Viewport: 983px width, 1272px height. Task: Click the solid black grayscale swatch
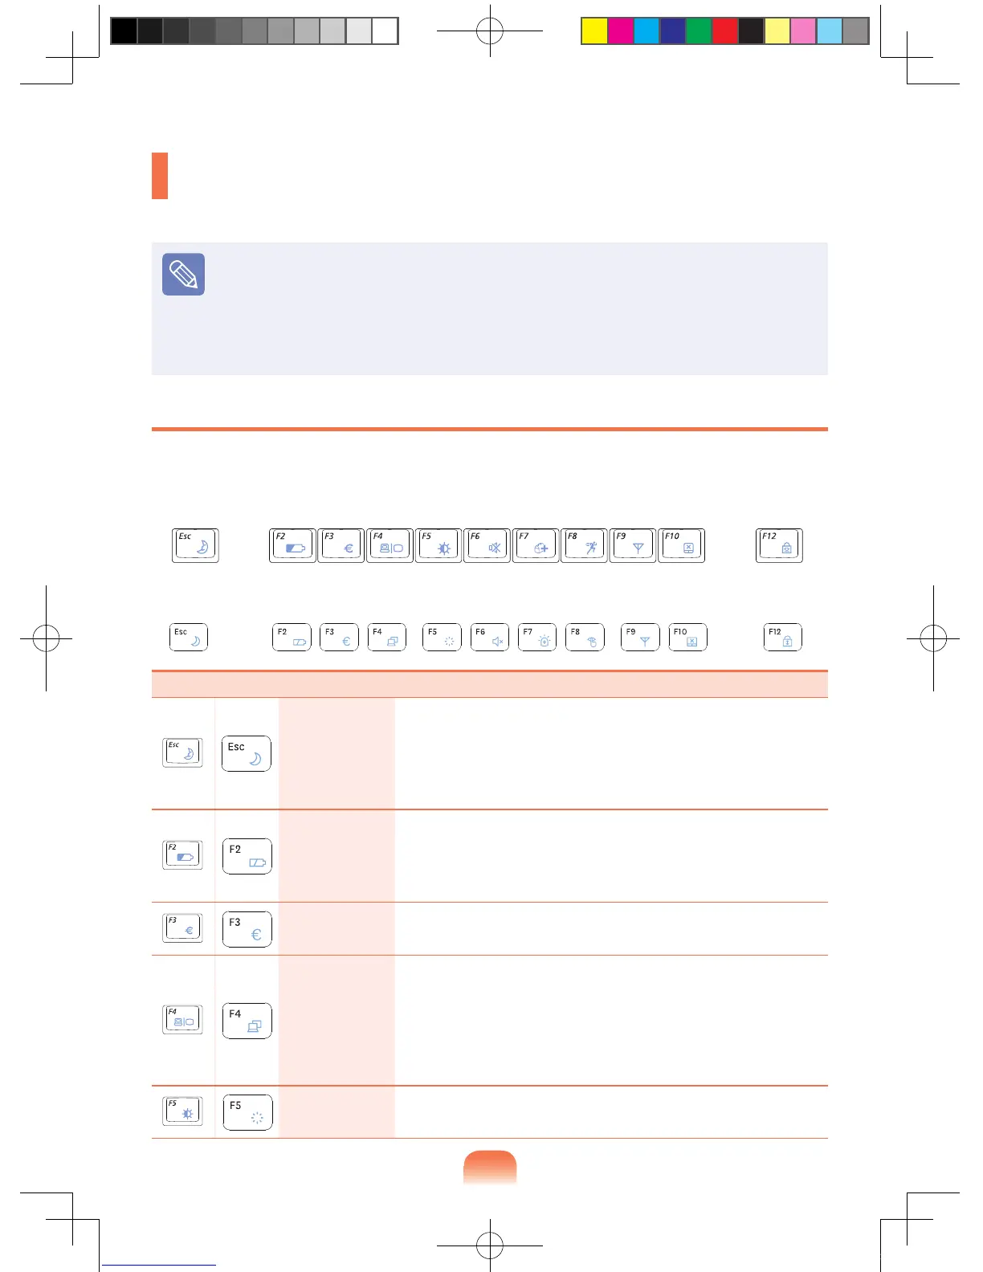124,31
